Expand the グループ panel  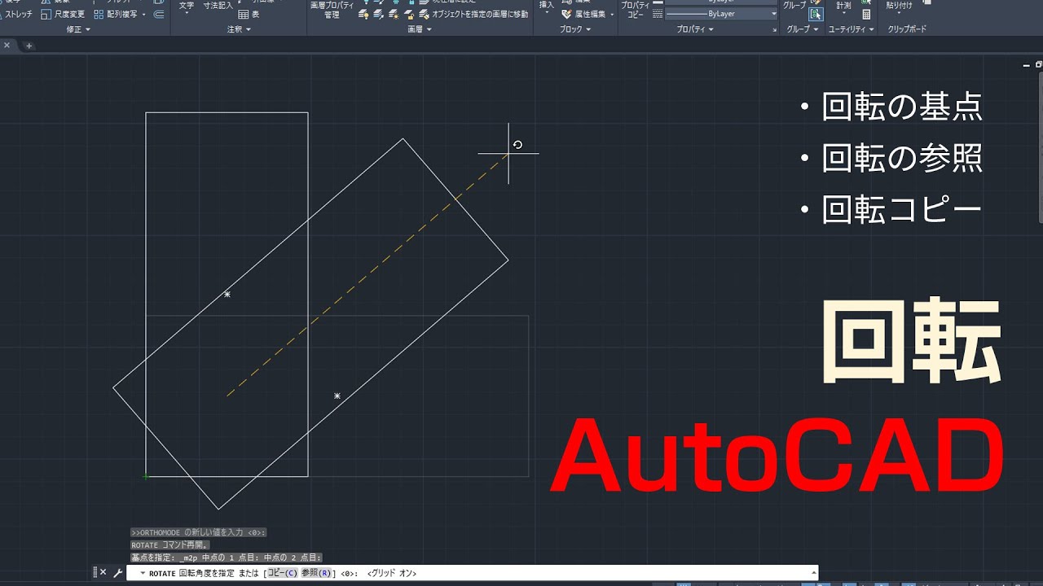coord(803,29)
